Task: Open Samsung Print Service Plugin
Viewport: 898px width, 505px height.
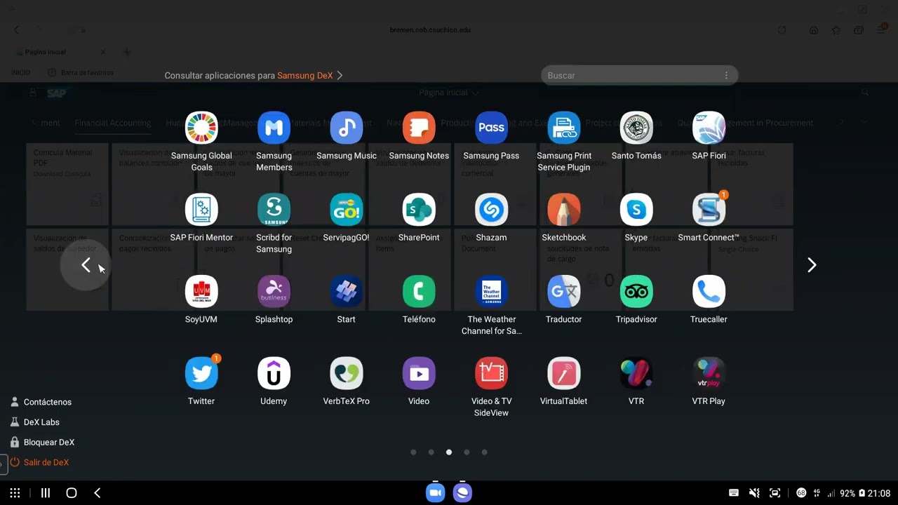Action: [x=564, y=128]
